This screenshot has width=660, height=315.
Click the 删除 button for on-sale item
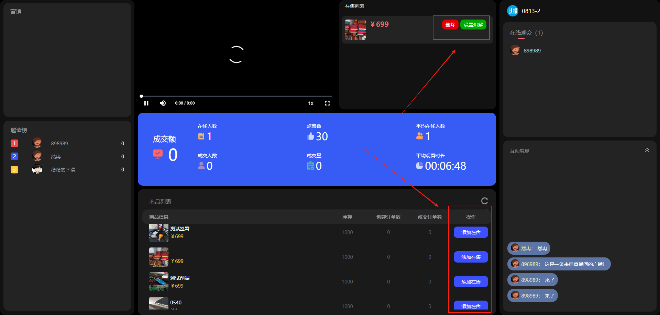pyautogui.click(x=450, y=25)
